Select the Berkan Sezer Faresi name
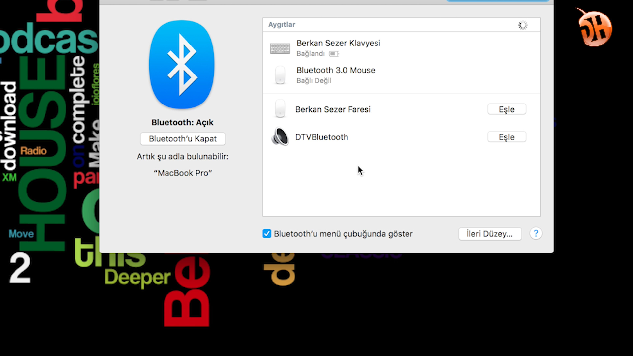Image resolution: width=633 pixels, height=356 pixels. point(333,109)
